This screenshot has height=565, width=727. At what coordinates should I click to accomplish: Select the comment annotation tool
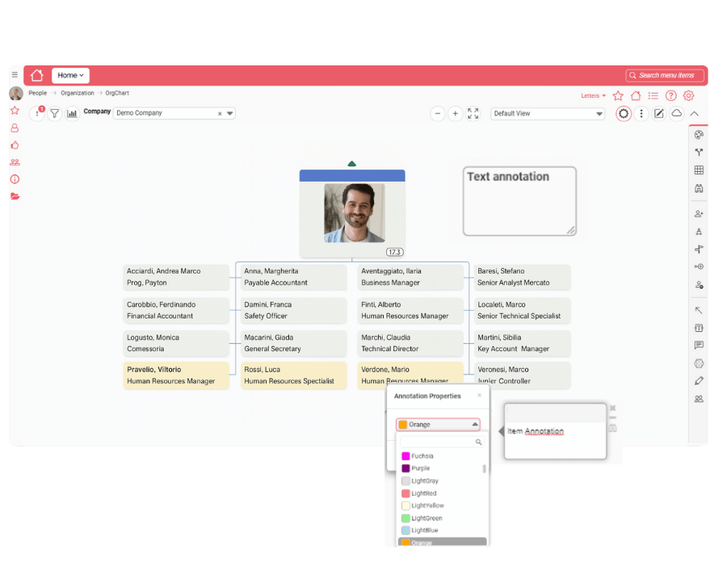tap(699, 345)
